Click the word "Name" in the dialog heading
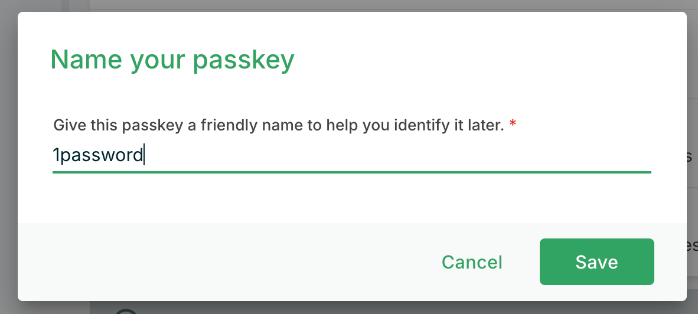The width and height of the screenshot is (698, 314). click(x=86, y=60)
